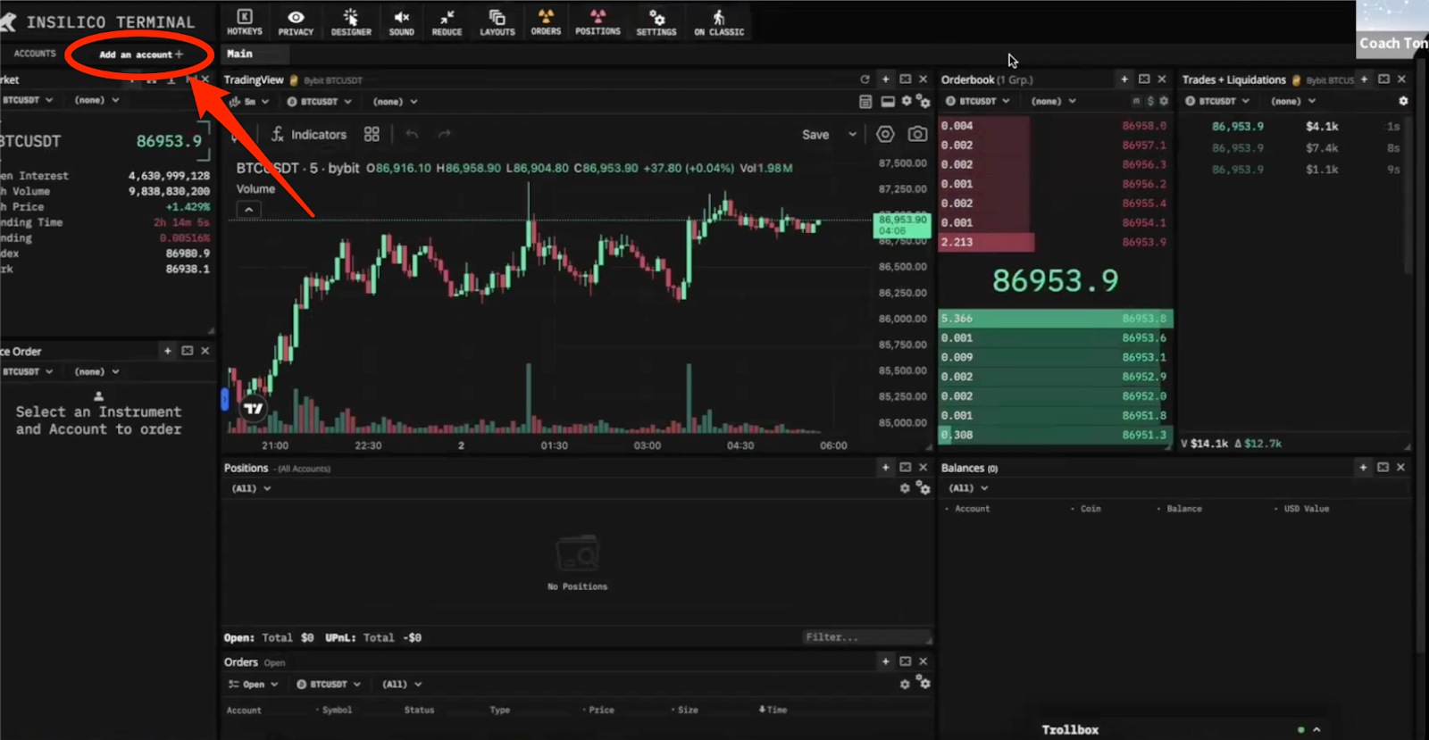Sort Orders by Time column
Screen dimensions: 1429x740
tap(773, 710)
